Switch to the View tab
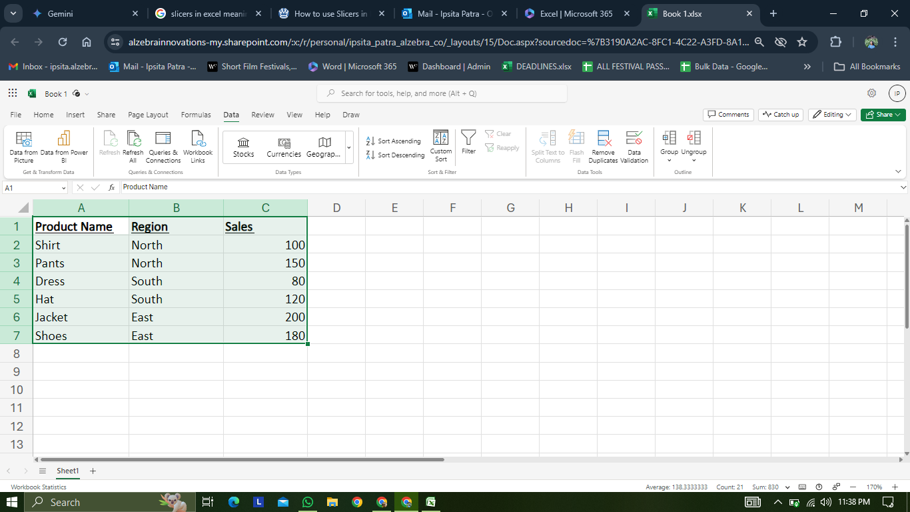This screenshot has height=512, width=910. click(294, 115)
